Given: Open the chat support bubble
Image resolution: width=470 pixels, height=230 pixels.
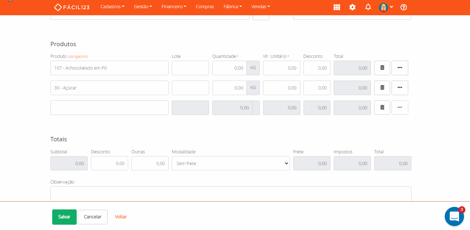Looking at the screenshot, I should click(454, 216).
